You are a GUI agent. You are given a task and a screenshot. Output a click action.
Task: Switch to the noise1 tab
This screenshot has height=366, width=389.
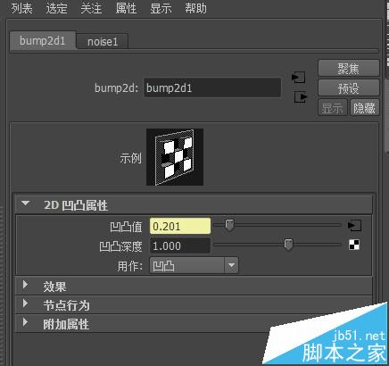click(x=103, y=42)
